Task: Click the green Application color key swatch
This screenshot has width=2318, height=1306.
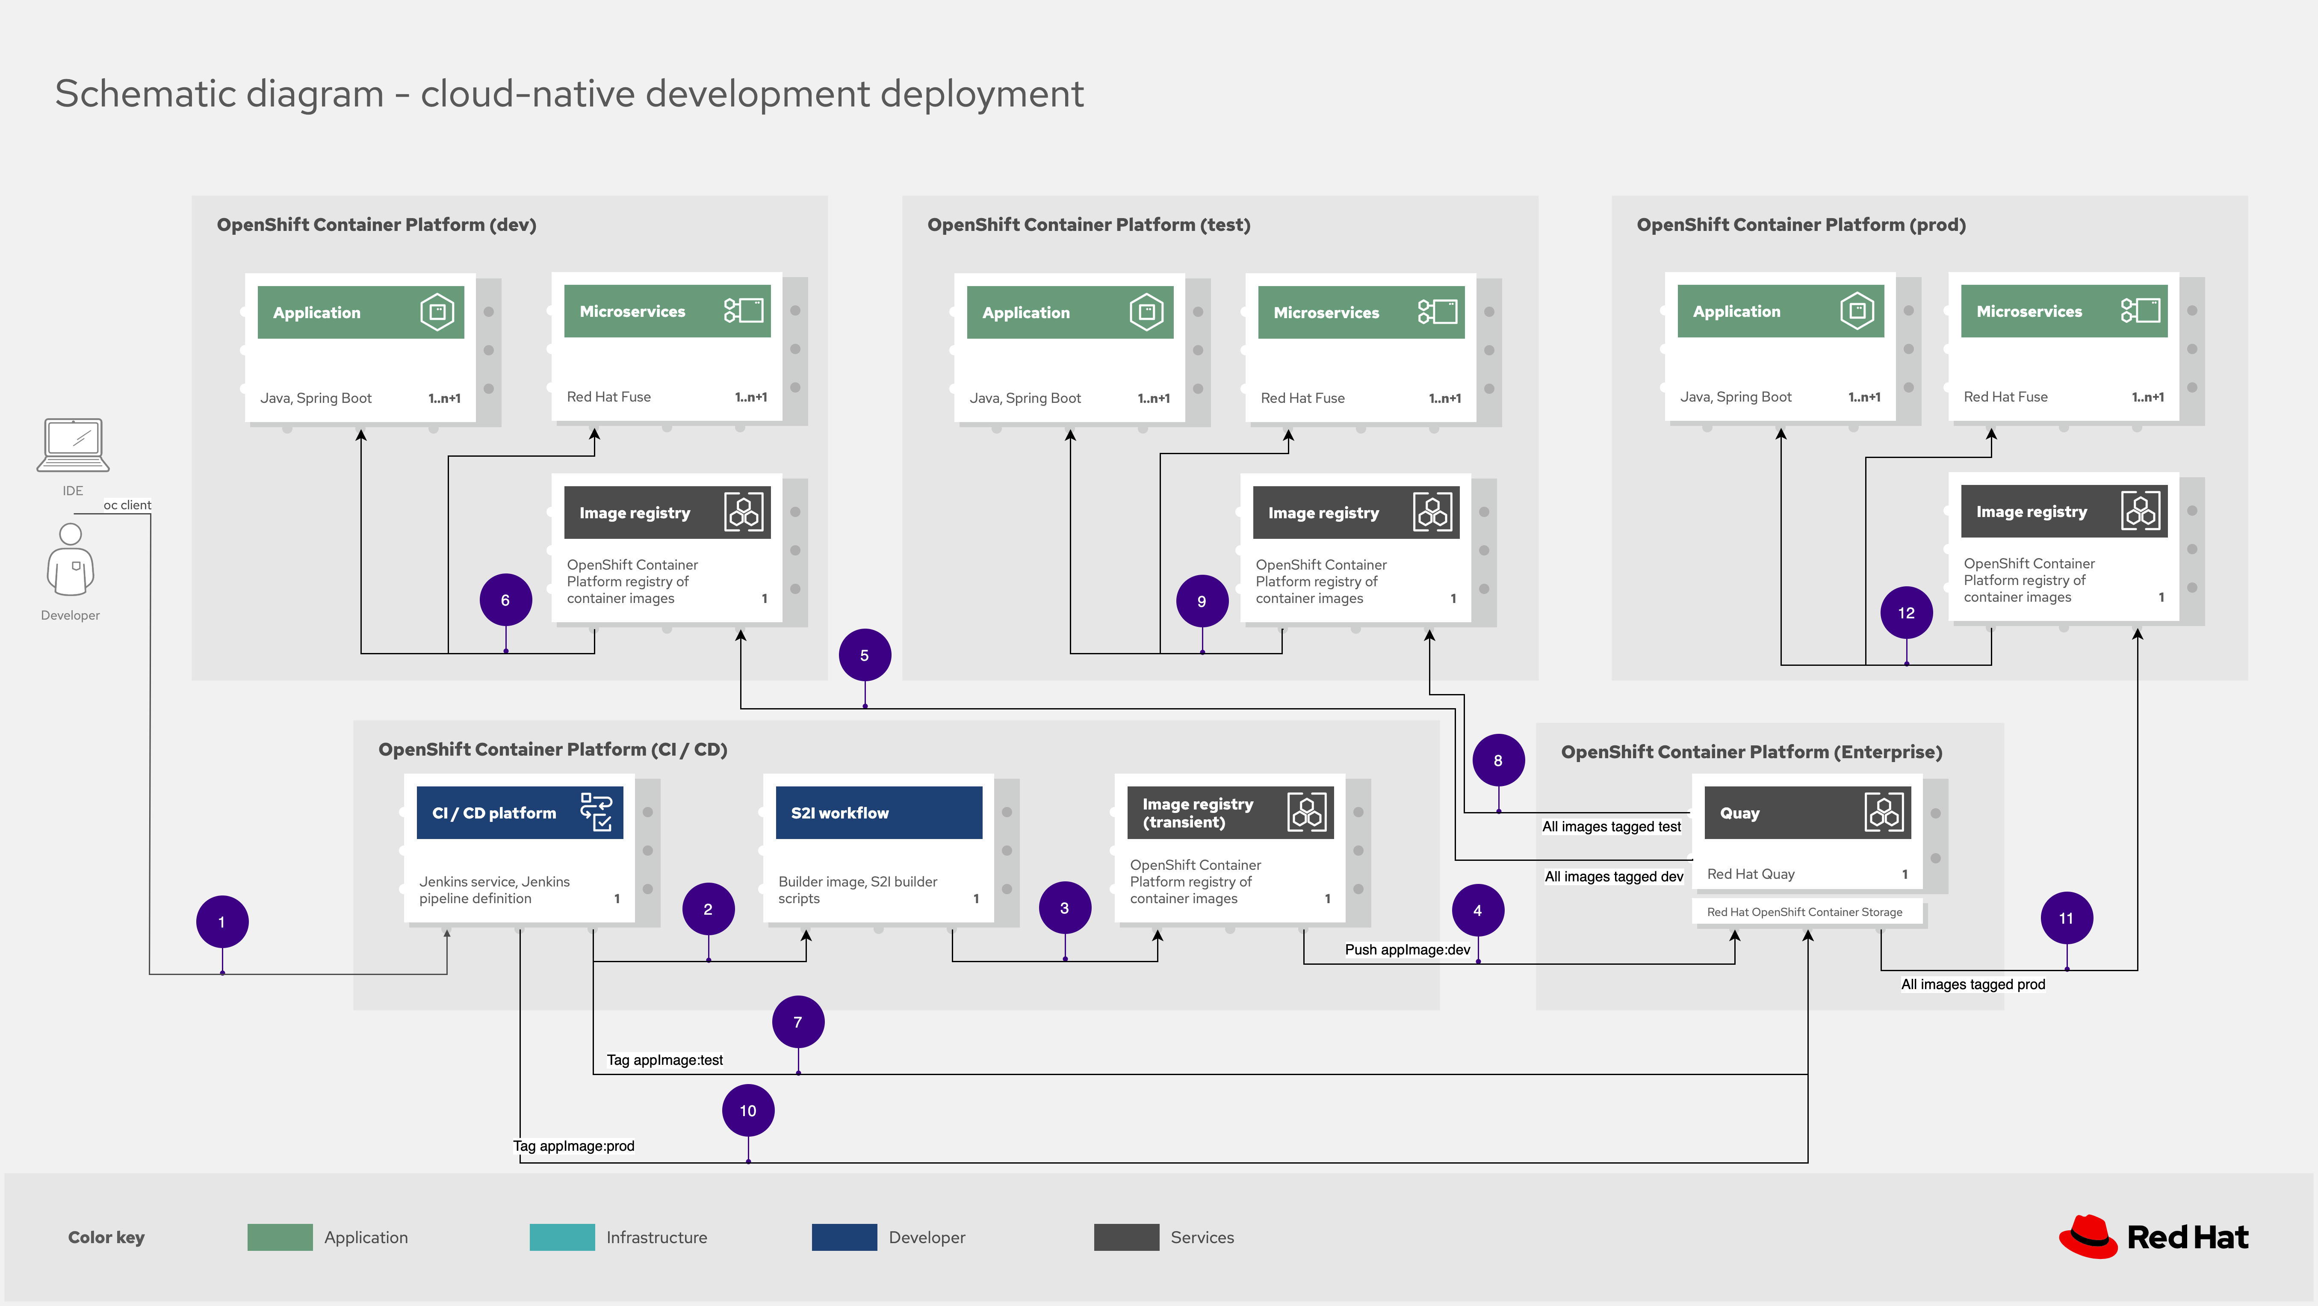Action: coord(280,1237)
